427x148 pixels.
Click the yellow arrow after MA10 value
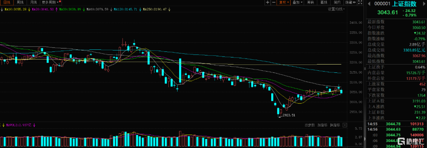click(29, 9)
